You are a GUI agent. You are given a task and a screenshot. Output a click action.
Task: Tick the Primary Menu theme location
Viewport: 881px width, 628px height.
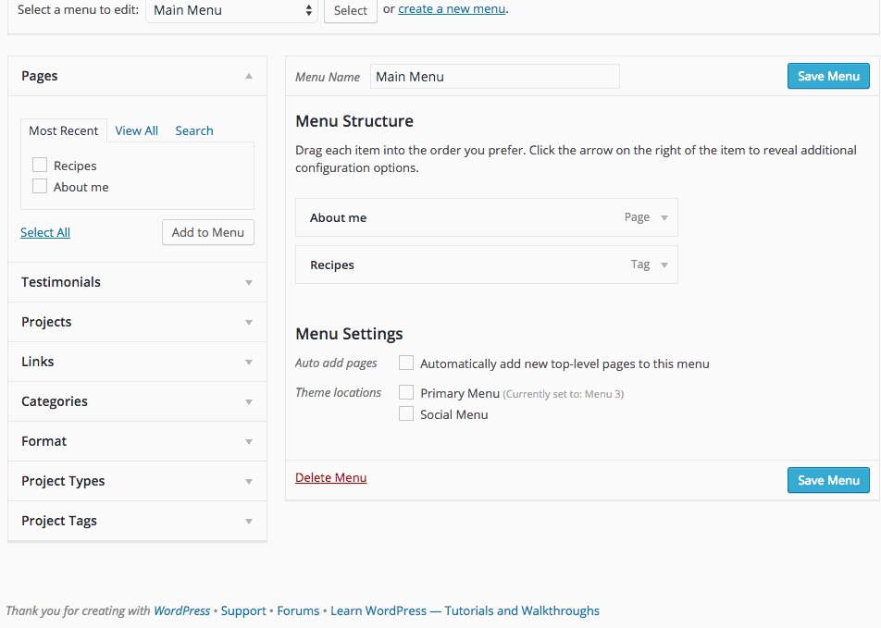pos(406,393)
